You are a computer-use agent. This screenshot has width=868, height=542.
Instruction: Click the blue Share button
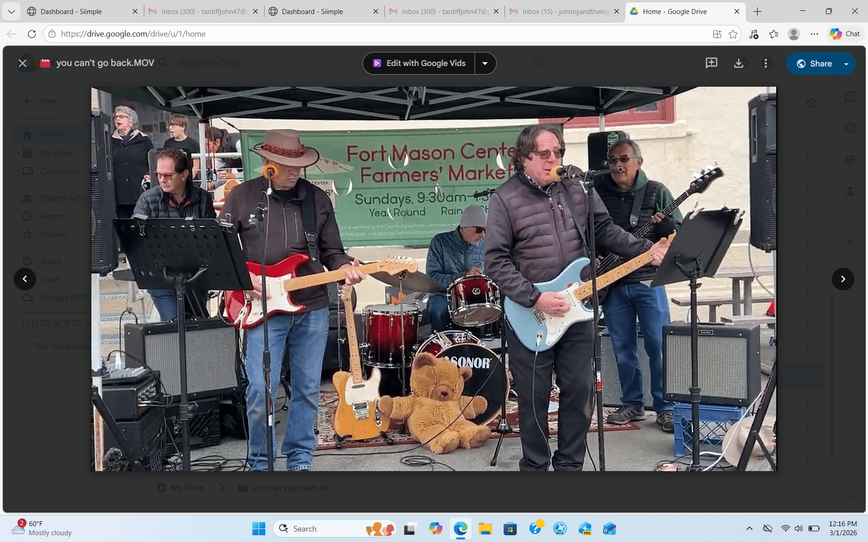point(813,64)
